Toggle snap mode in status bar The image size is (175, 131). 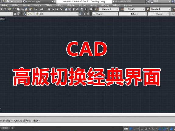135,129
